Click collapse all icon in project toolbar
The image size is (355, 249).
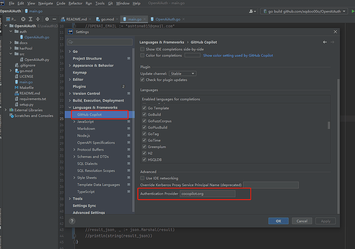(38, 19)
